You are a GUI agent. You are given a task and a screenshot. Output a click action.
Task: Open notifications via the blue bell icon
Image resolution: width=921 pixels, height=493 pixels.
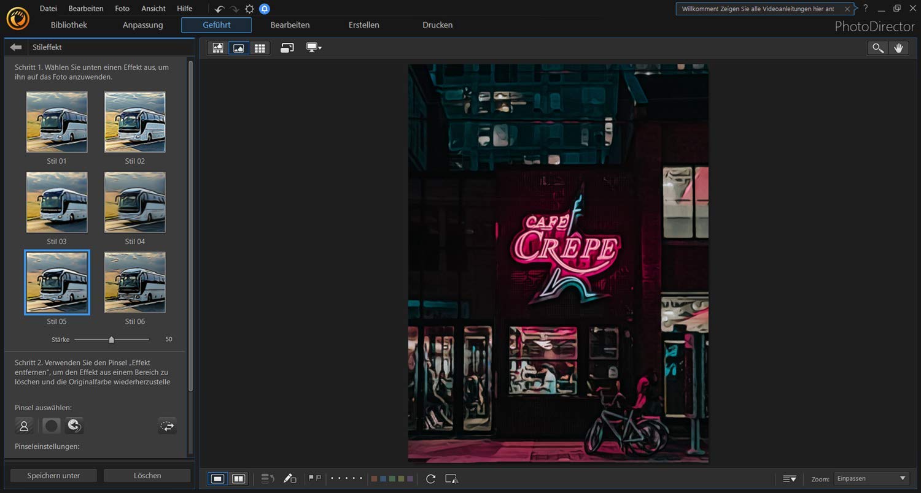[264, 9]
